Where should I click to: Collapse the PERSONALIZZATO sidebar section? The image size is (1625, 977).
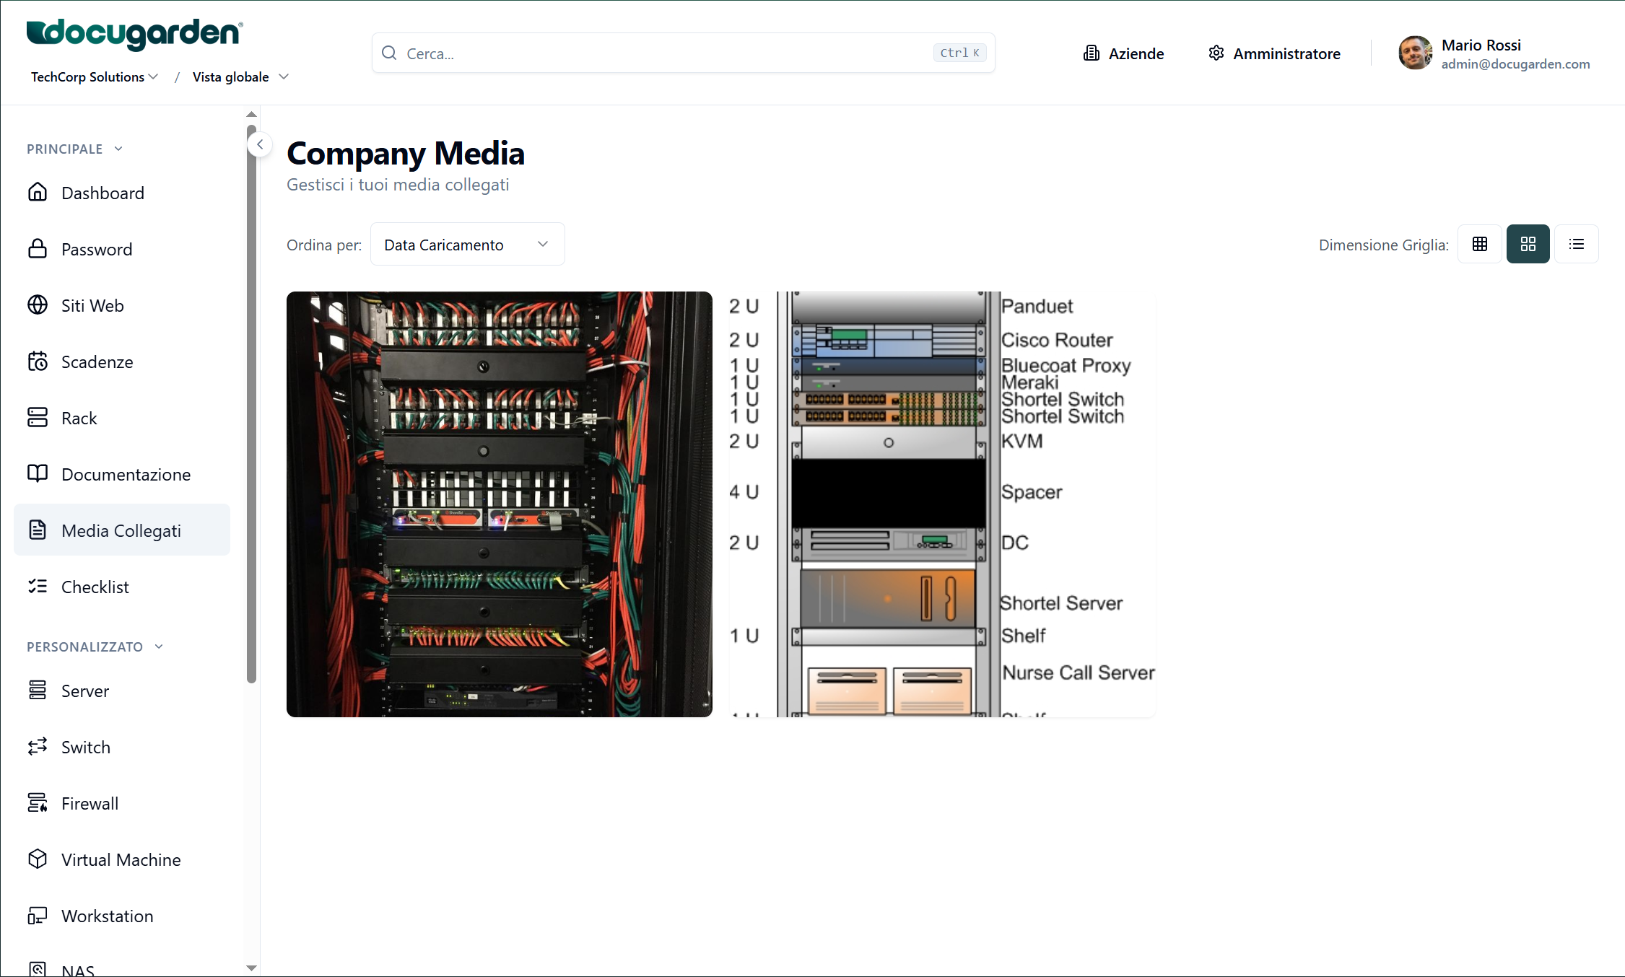coord(95,647)
